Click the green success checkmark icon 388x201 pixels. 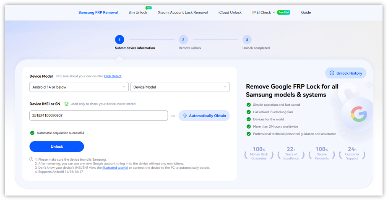click(32, 133)
